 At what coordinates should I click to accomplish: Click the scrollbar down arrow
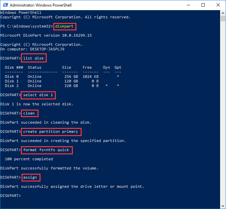click(x=223, y=206)
